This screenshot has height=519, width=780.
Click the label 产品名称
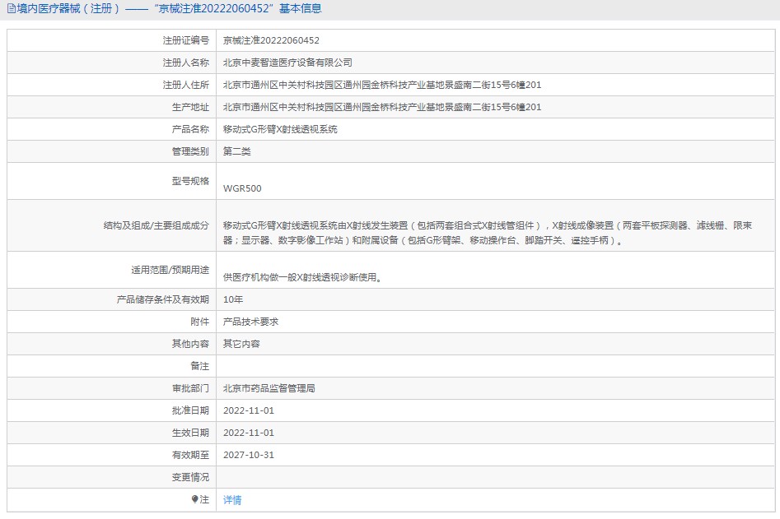click(x=190, y=129)
